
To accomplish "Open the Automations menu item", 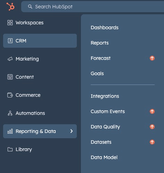I will (x=40, y=113).
